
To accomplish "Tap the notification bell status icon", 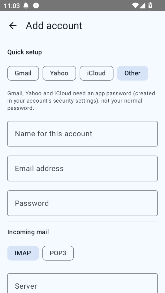I will pyautogui.click(x=26, y=6).
